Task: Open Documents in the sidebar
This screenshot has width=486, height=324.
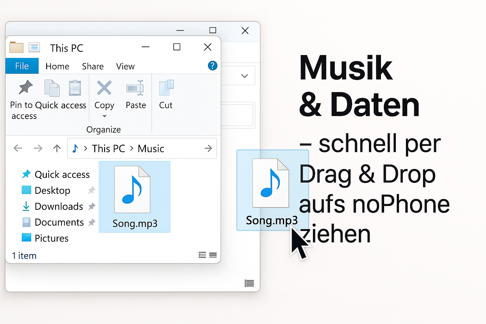Action: (59, 222)
